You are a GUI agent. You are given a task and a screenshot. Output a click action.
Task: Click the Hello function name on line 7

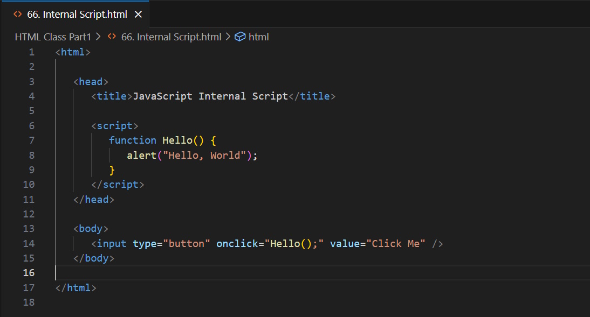(177, 140)
